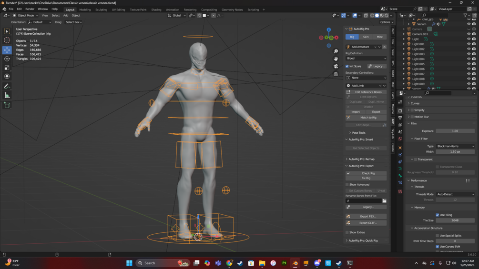479x269 pixels.
Task: Select the Rotate tool
Action: 7,59
